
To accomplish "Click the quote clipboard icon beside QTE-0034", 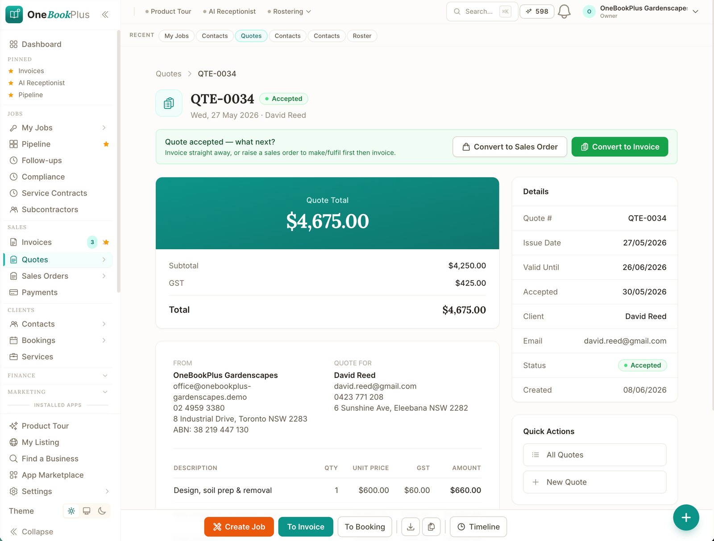I will click(x=169, y=103).
